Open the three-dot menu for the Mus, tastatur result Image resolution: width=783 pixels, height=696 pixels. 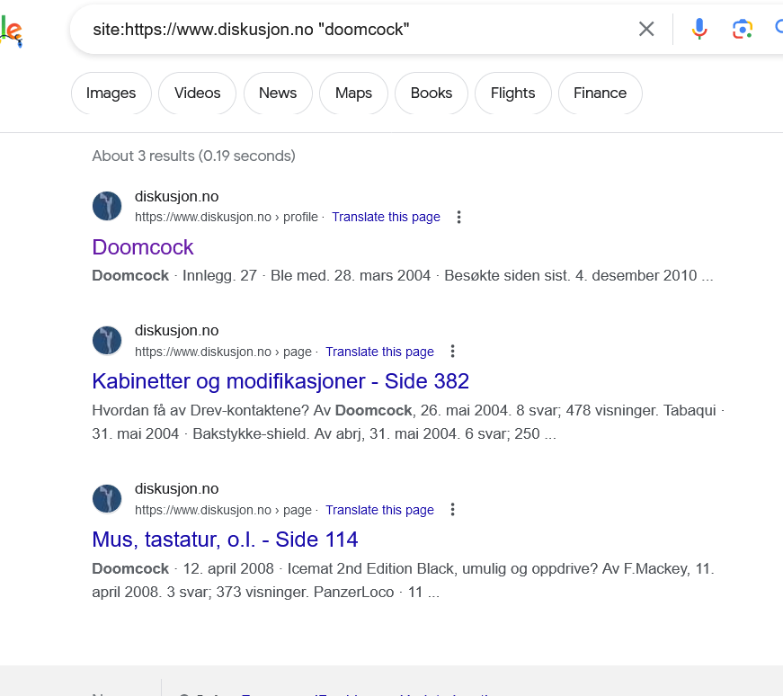click(x=452, y=510)
